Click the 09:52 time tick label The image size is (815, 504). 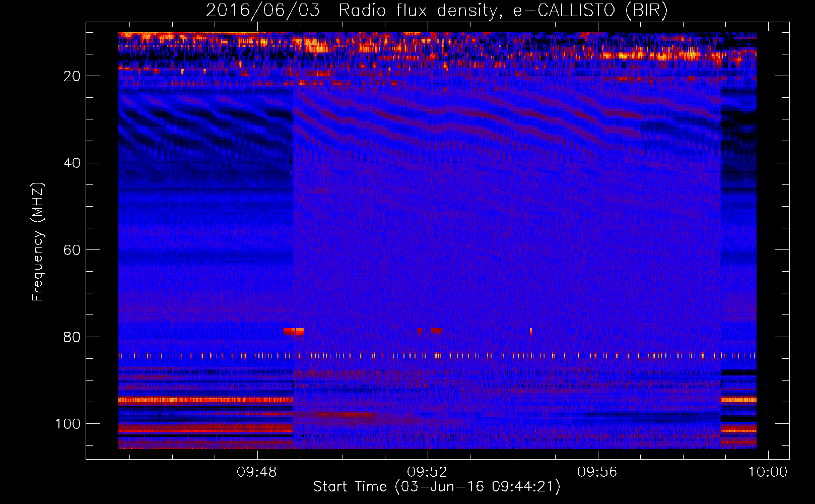tap(427, 472)
